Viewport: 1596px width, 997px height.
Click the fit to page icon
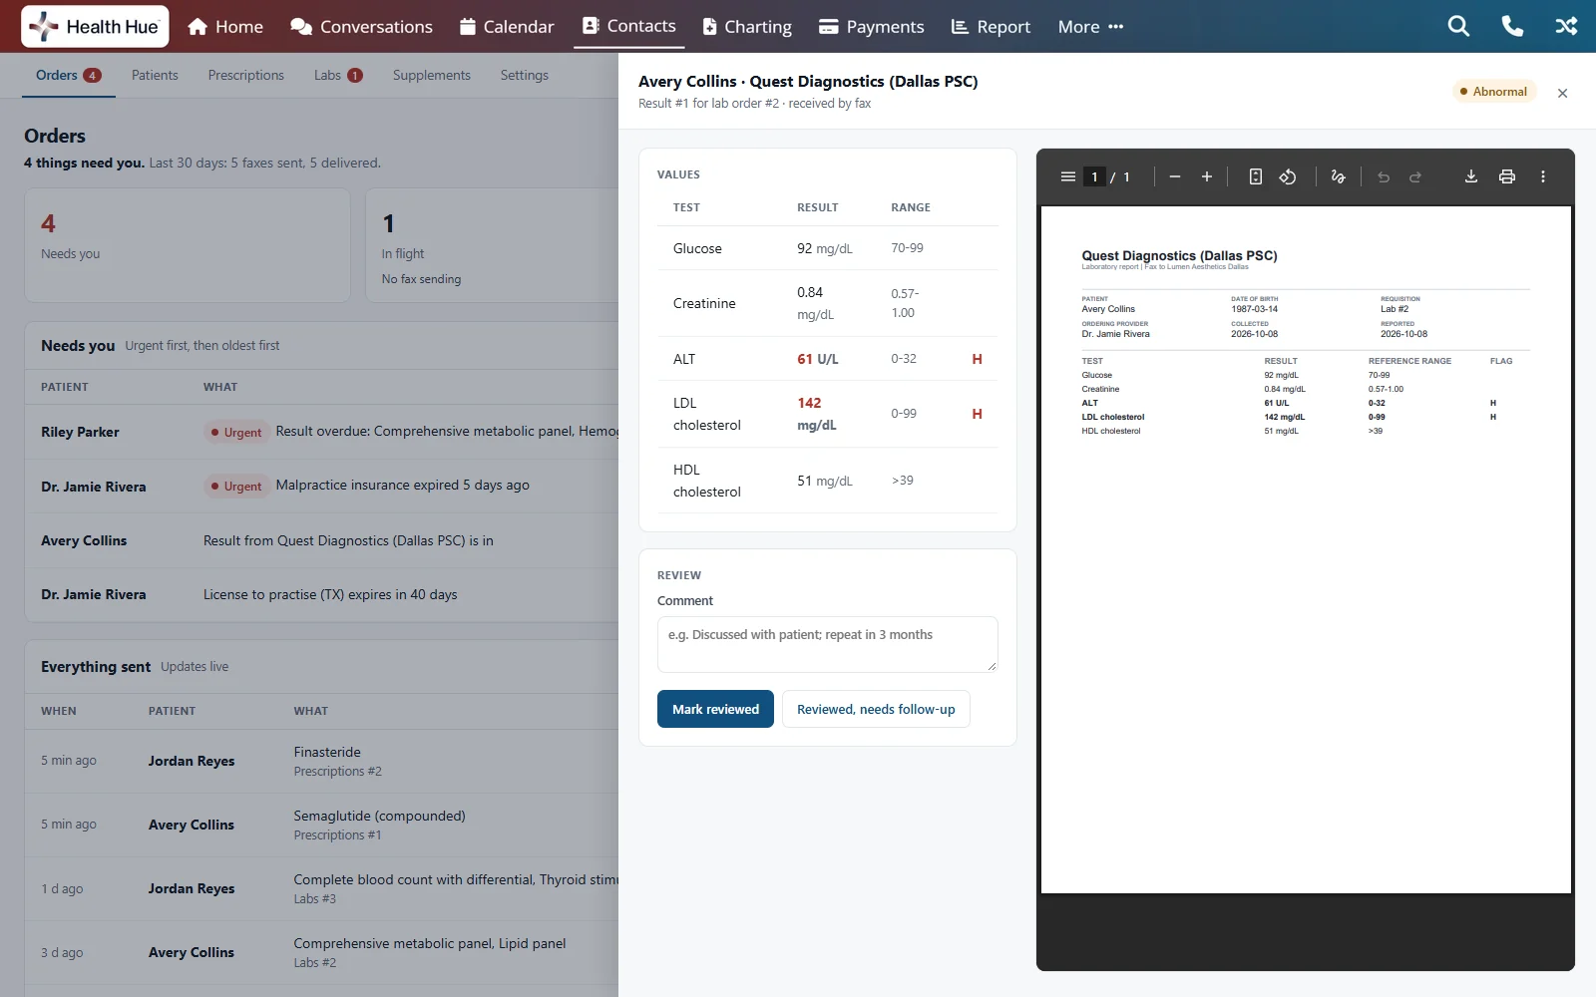[1256, 176]
